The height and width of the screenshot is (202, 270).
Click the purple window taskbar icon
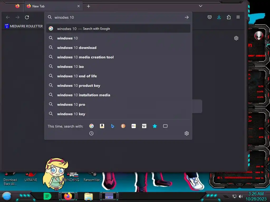point(109,196)
